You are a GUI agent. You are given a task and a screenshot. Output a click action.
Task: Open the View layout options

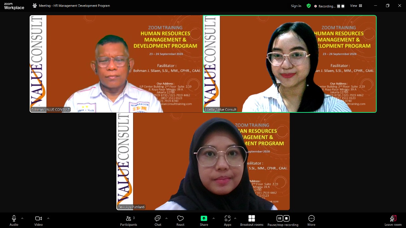tap(356, 6)
